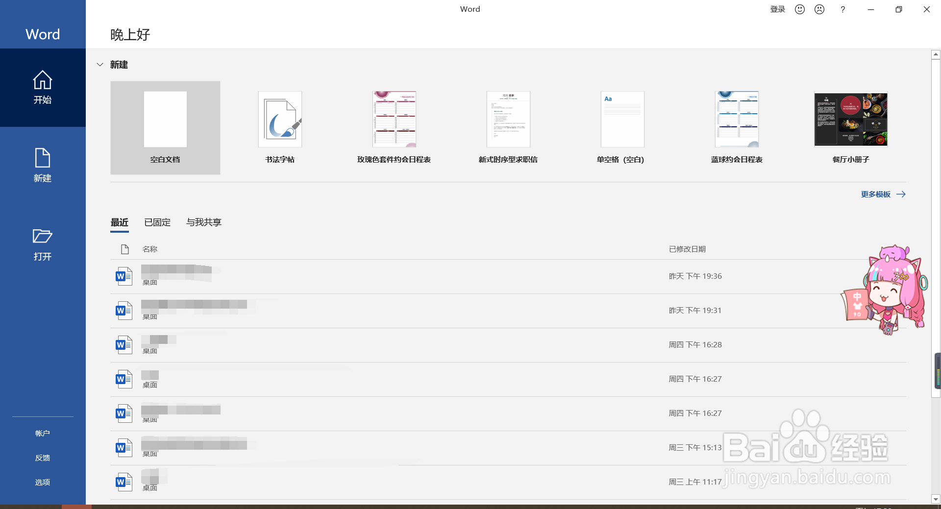Click the date 昨天 下午 19:31
941x509 pixels.
click(695, 311)
